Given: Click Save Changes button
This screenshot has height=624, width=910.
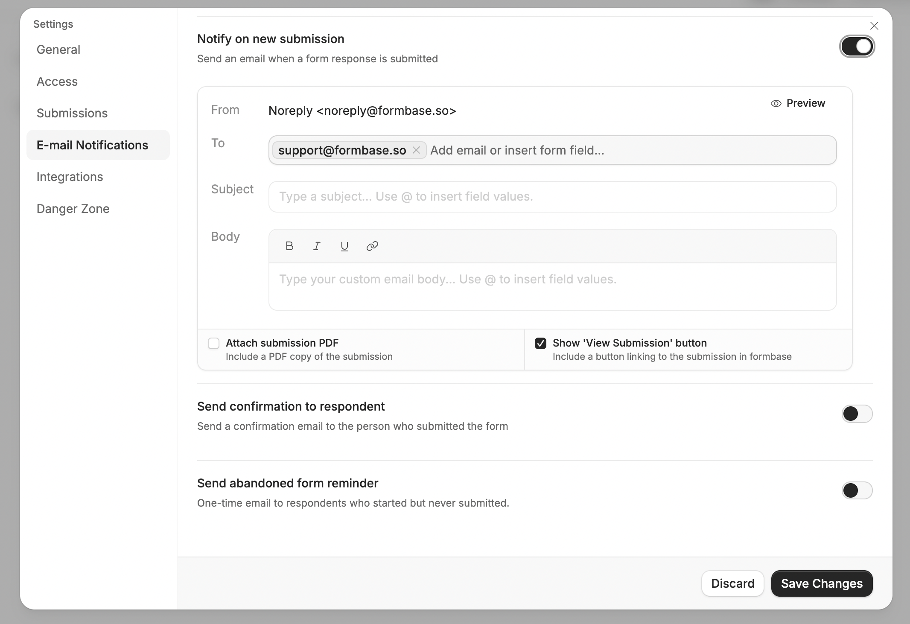Looking at the screenshot, I should [822, 583].
